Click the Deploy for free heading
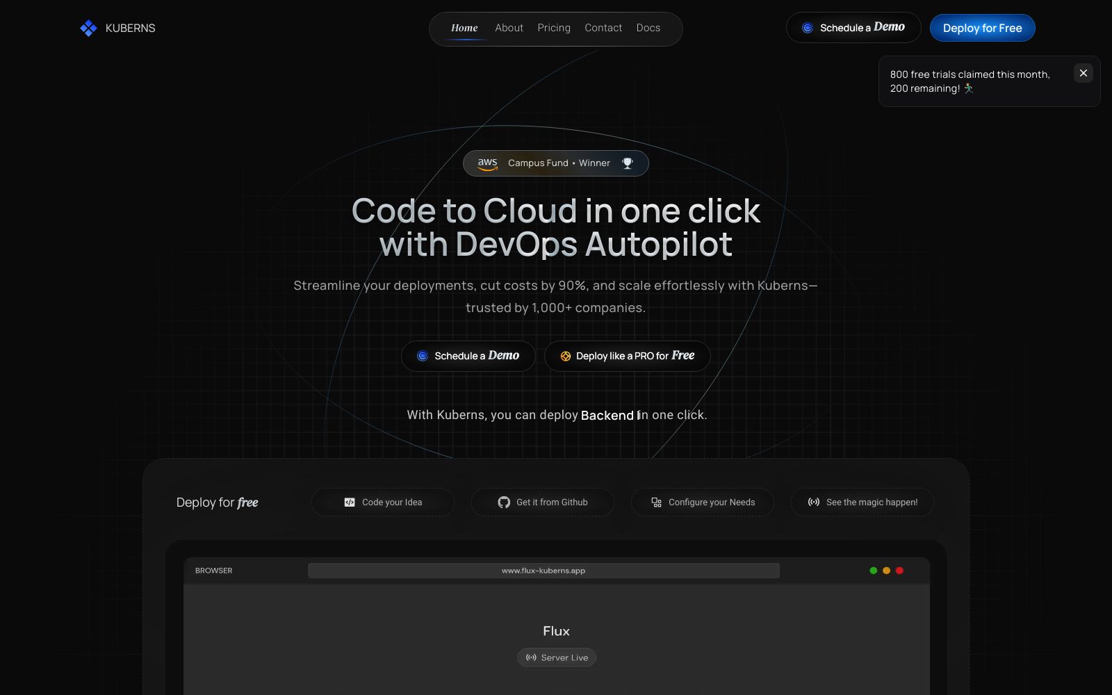 pos(217,502)
